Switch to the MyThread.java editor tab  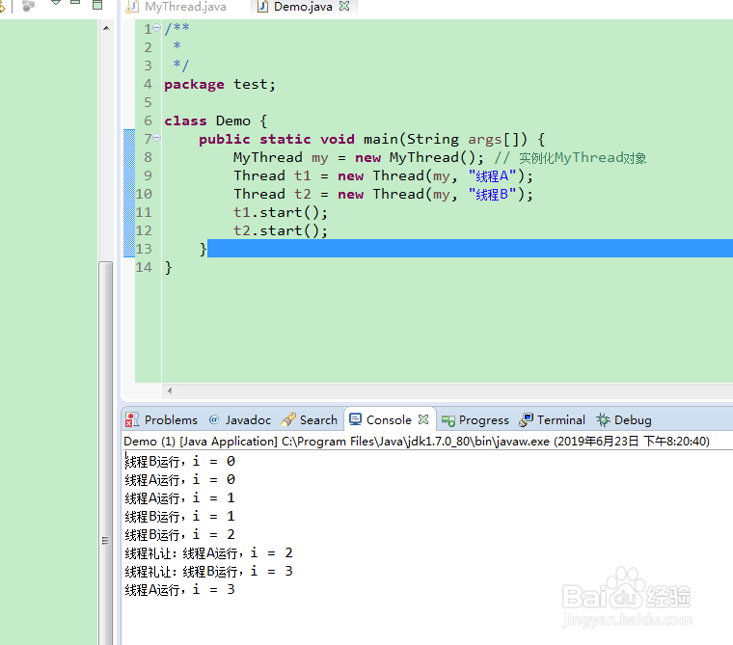(x=185, y=7)
